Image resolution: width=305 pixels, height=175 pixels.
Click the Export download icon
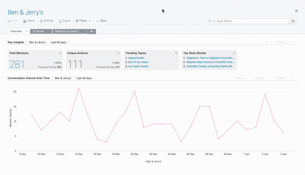[x=60, y=21]
